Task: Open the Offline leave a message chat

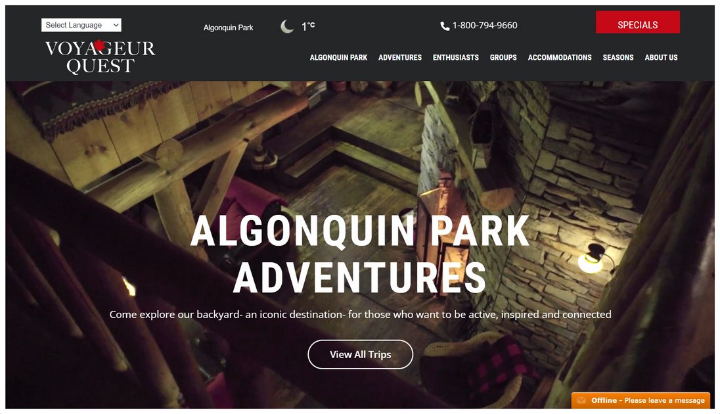Action: click(x=641, y=400)
